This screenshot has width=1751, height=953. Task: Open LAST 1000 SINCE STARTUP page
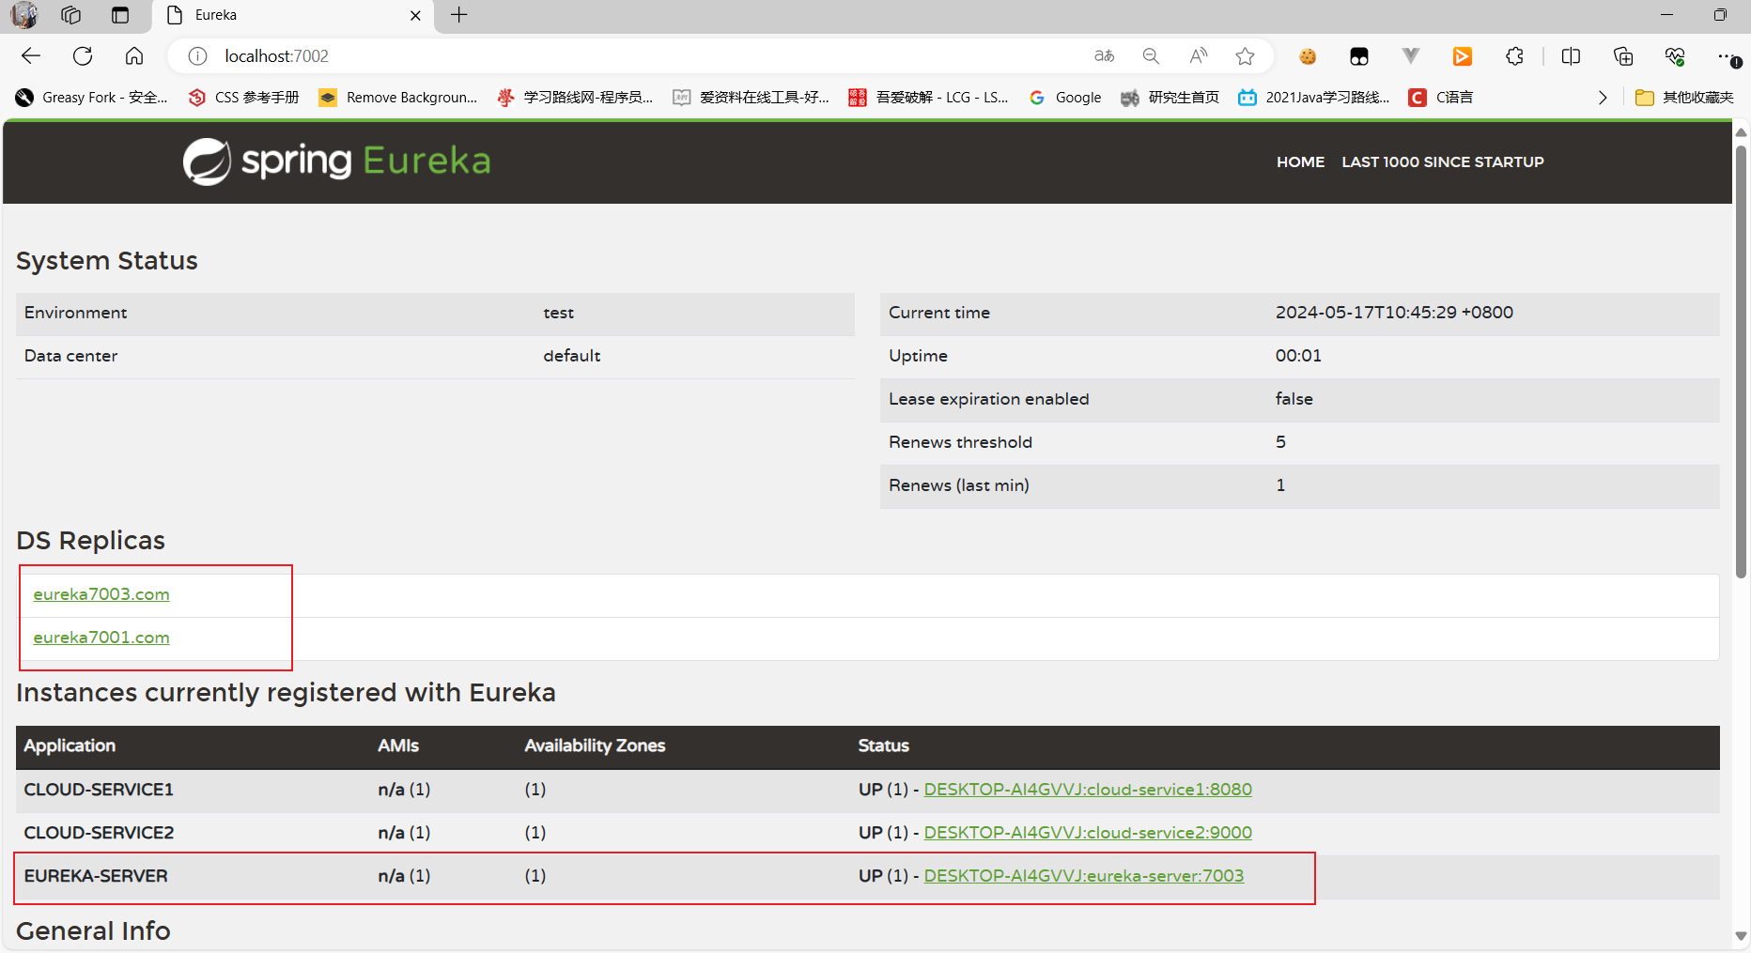coord(1442,161)
